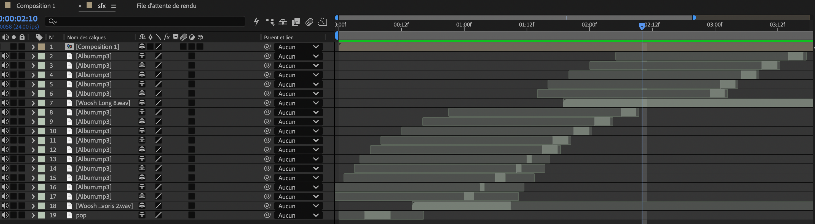Screen dimensions: 815x224
Task: Click label color swatch of layer 19
Action: [x=41, y=215]
